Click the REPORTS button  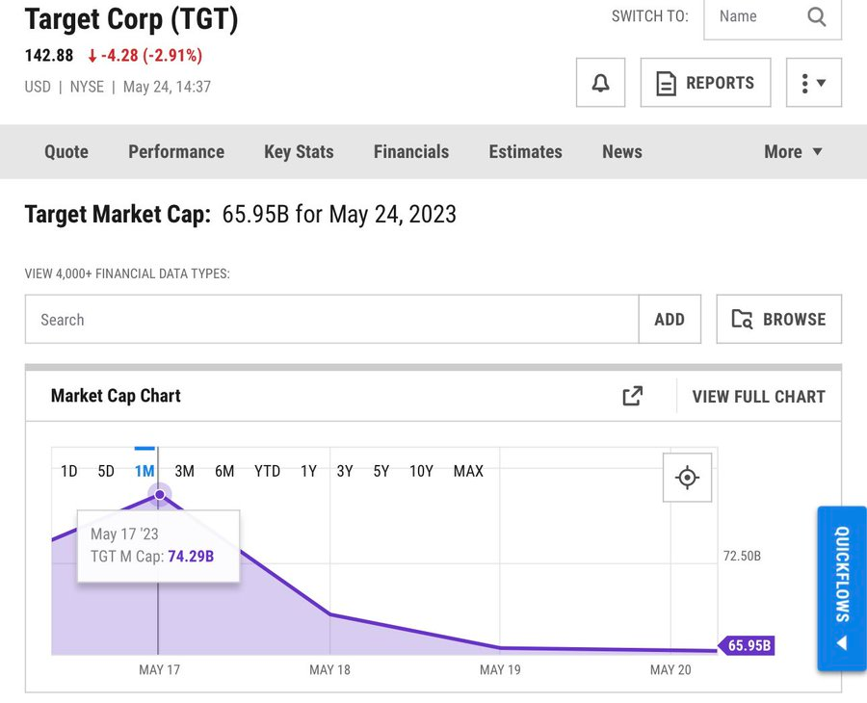705,83
